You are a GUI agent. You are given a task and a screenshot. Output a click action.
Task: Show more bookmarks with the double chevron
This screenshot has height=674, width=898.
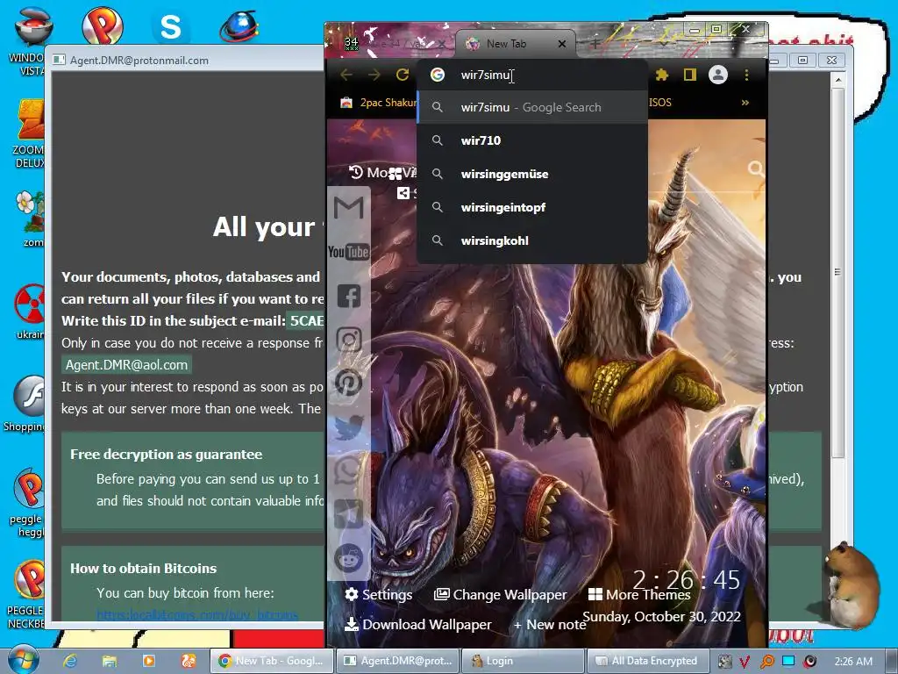pos(745,103)
